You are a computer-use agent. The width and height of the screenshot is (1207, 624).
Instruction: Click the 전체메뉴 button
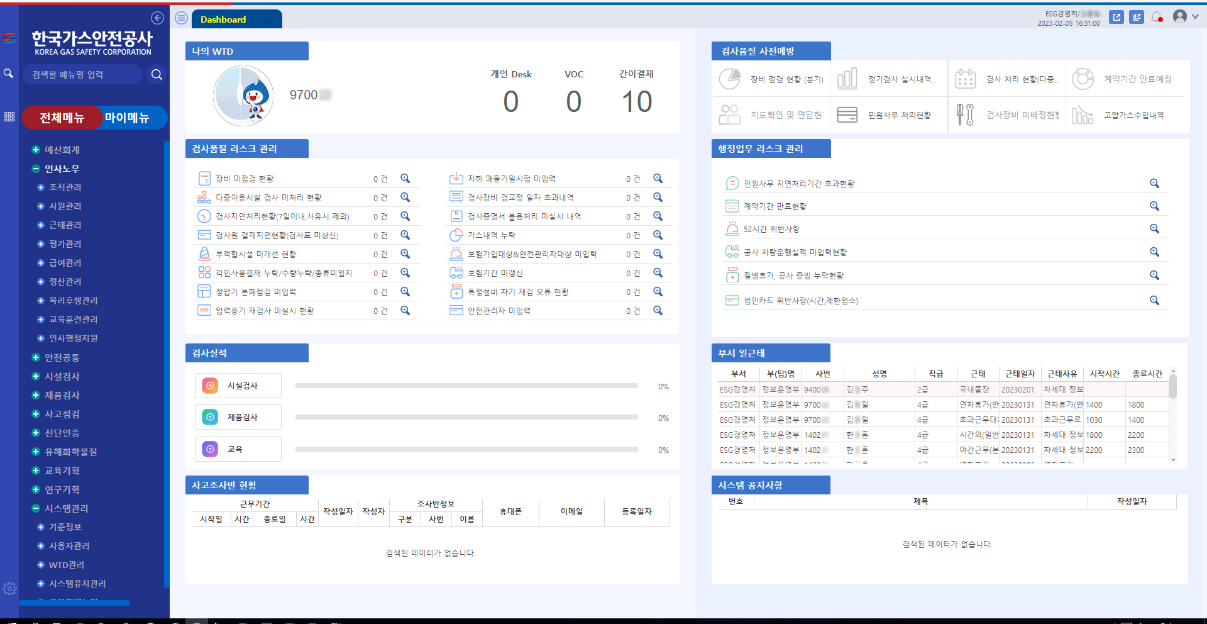[x=61, y=118]
